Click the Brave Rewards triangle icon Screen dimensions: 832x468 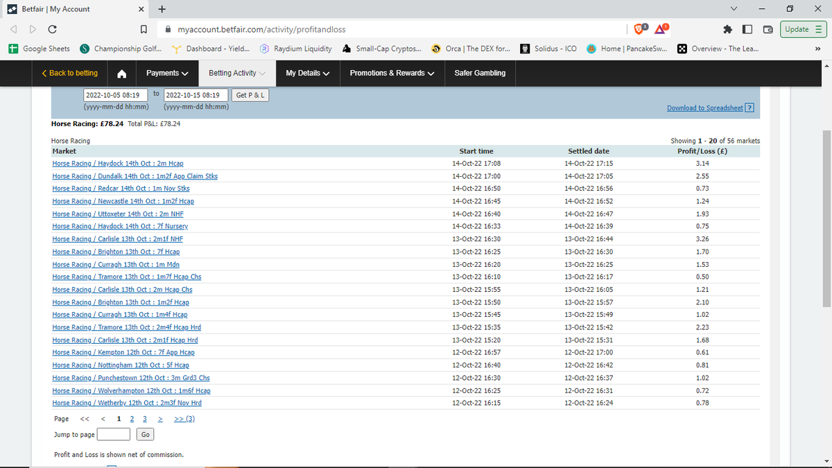coord(661,29)
